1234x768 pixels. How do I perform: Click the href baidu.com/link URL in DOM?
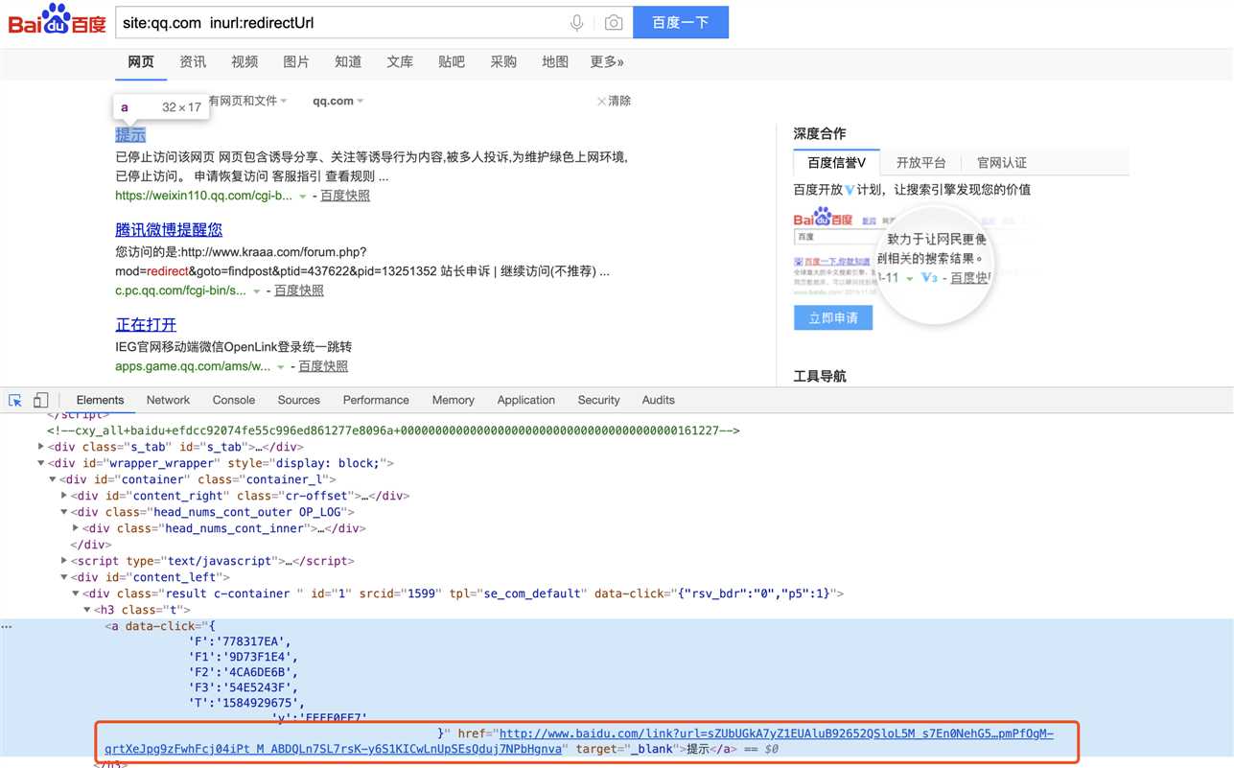point(579,741)
